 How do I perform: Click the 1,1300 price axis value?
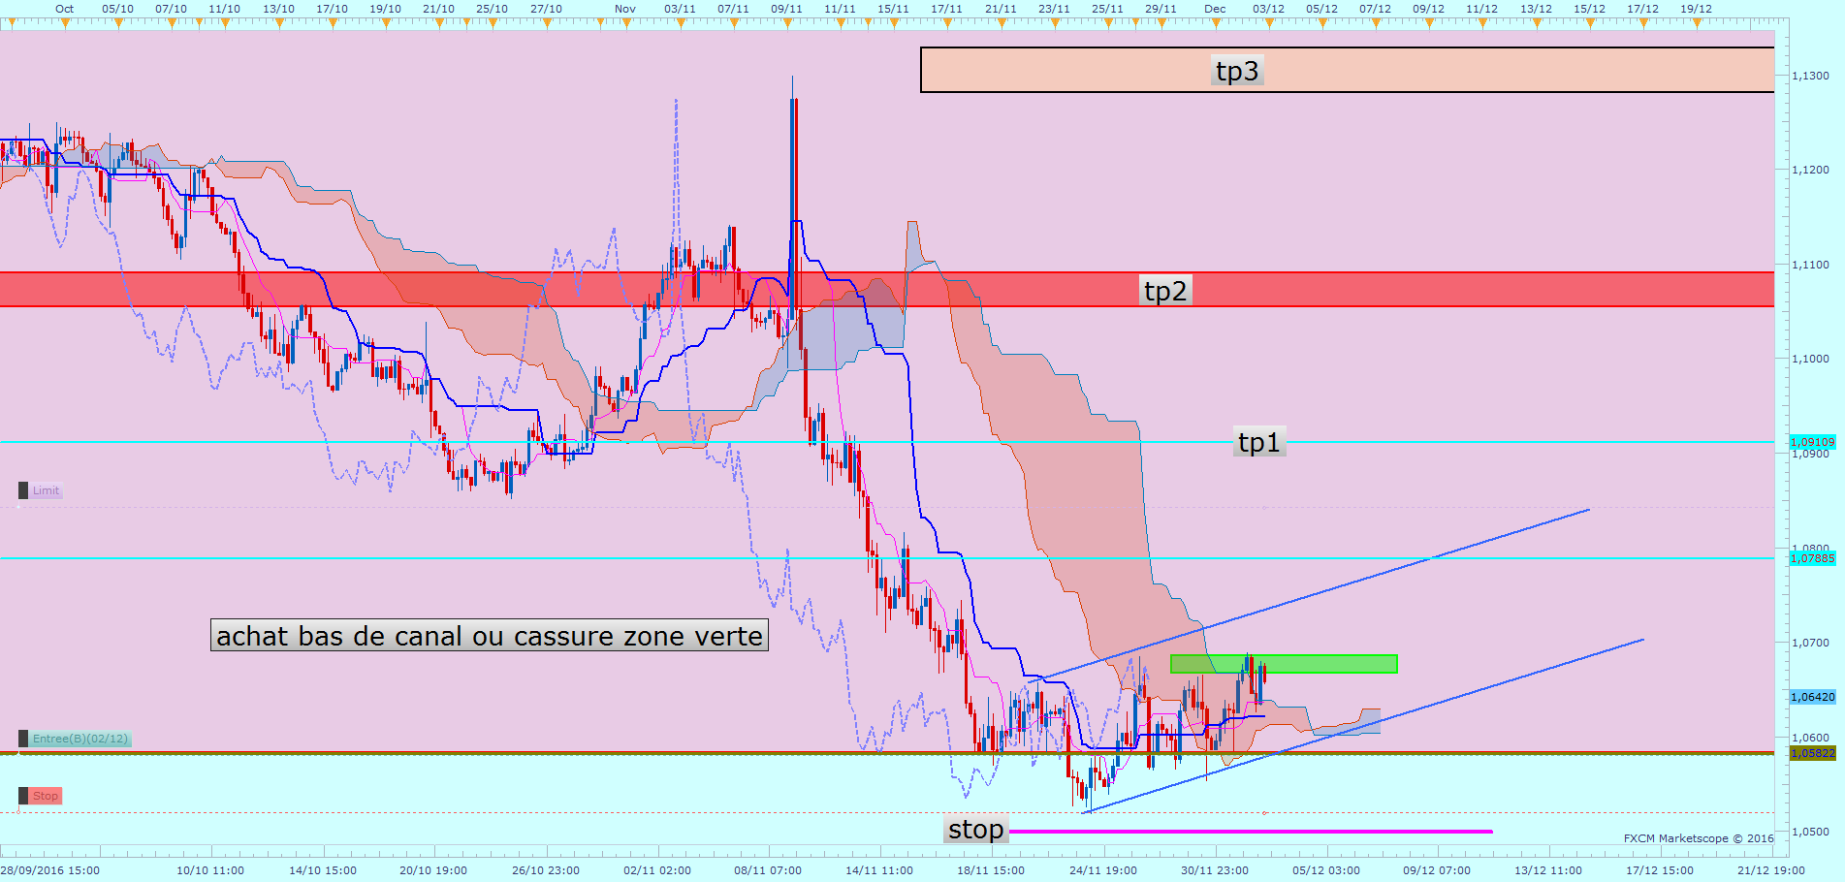(x=1811, y=76)
